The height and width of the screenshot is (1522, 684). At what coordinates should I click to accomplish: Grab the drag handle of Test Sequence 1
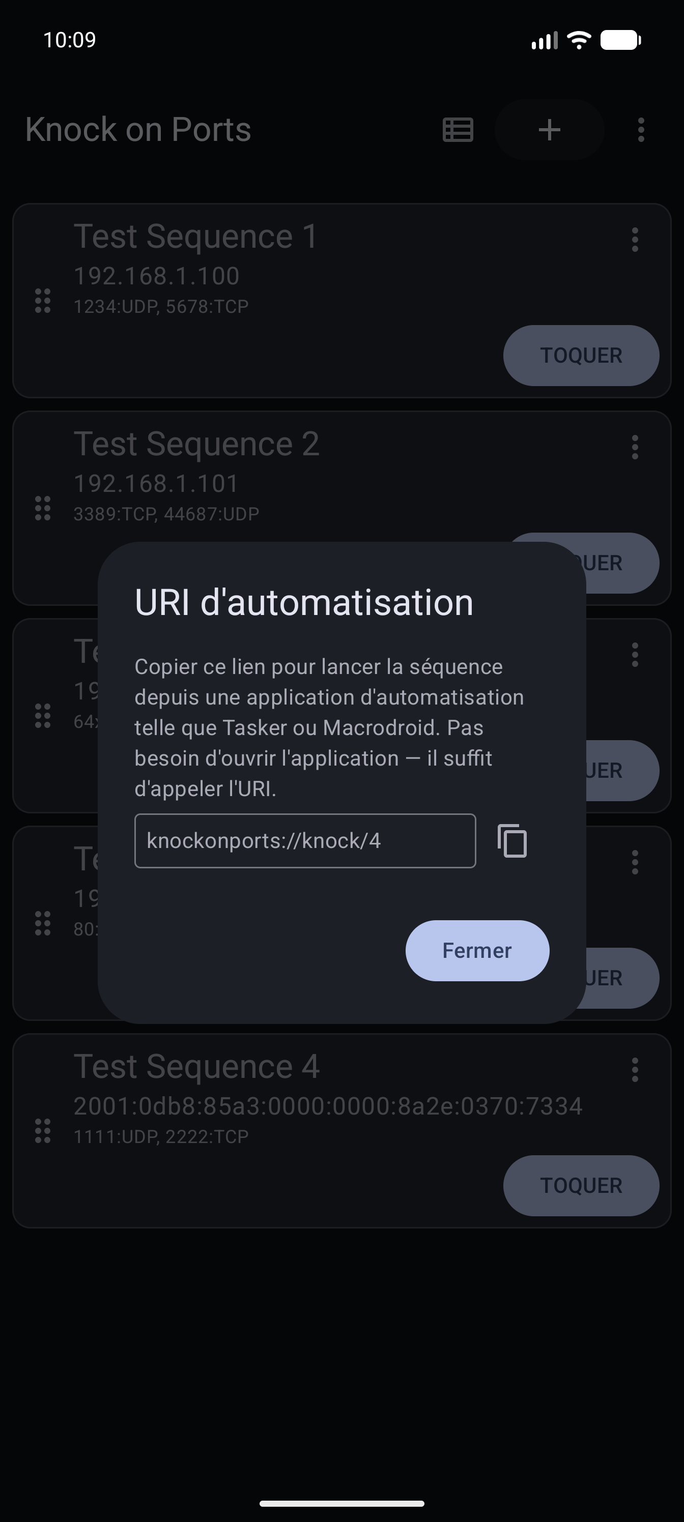click(43, 301)
